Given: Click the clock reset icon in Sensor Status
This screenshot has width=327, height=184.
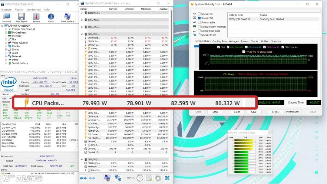Looking at the screenshot, I should click(x=140, y=178).
